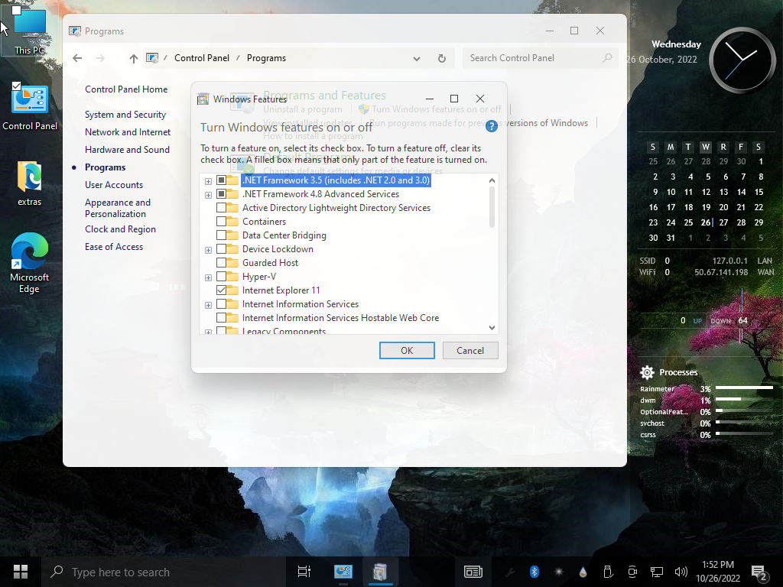Open the Windows Start menu
Screen dimensions: 783x587
(21, 572)
